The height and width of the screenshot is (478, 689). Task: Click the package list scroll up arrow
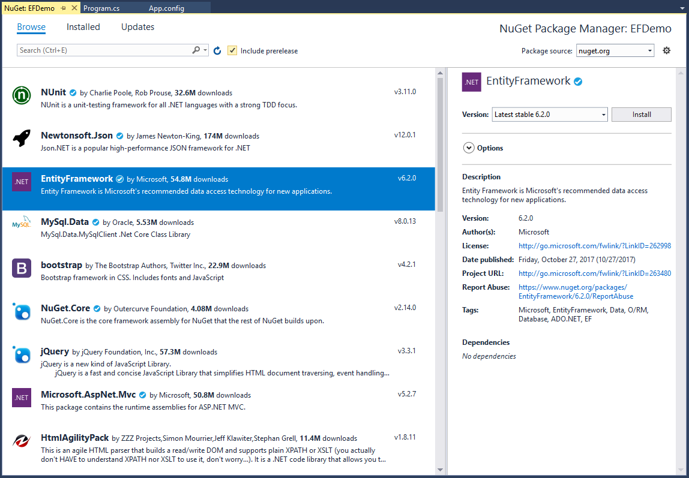coord(441,73)
